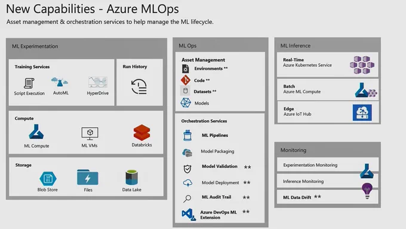The width and height of the screenshot is (406, 229).
Task: Select the Code git icon
Action: pyautogui.click(x=186, y=80)
